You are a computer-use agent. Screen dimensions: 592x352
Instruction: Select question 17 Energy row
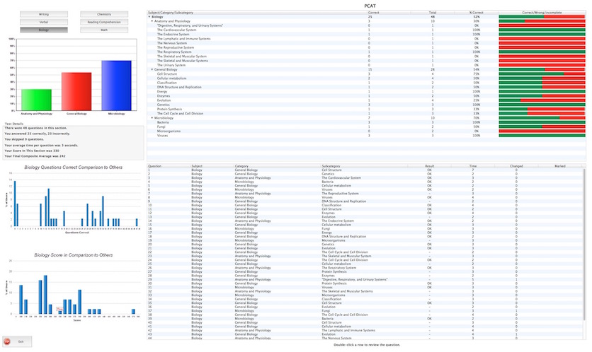point(365,233)
